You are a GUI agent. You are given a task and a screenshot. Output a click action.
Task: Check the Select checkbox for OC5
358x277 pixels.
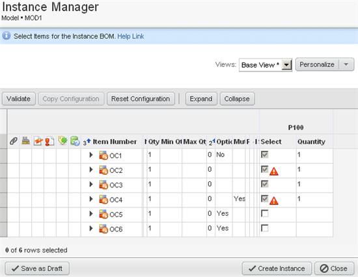click(x=265, y=213)
